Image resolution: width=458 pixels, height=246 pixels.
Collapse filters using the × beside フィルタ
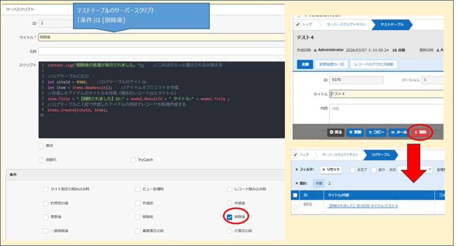click(297, 170)
